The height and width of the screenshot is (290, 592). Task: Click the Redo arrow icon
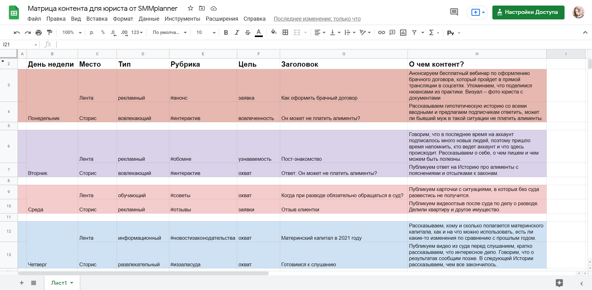coord(28,32)
